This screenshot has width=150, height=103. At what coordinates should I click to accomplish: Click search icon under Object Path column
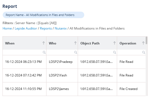[115, 52]
